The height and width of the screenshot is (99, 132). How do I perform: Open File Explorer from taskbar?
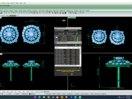tap(44, 97)
